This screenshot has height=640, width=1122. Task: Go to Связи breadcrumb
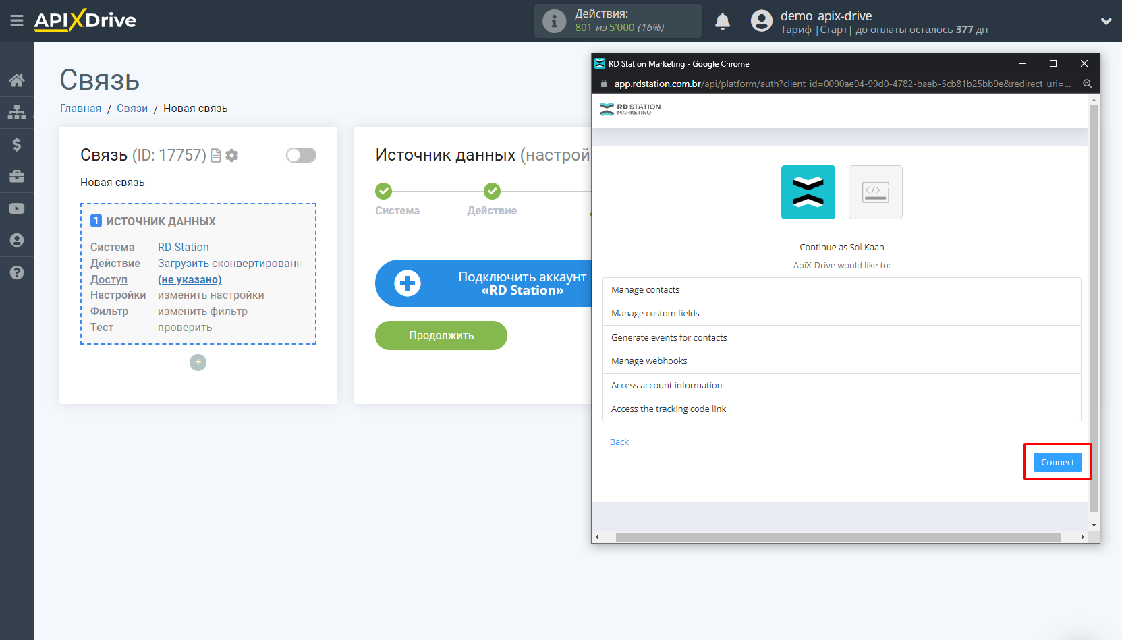click(132, 109)
